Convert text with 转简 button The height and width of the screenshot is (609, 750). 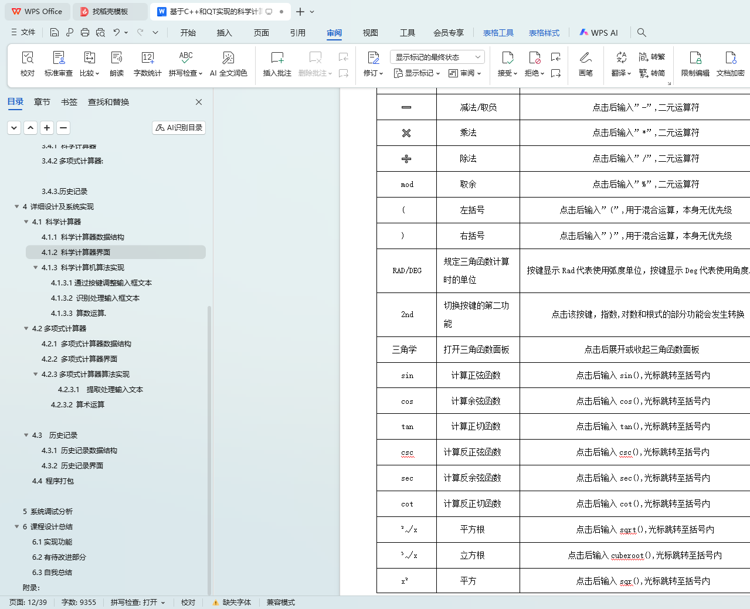[x=651, y=73]
